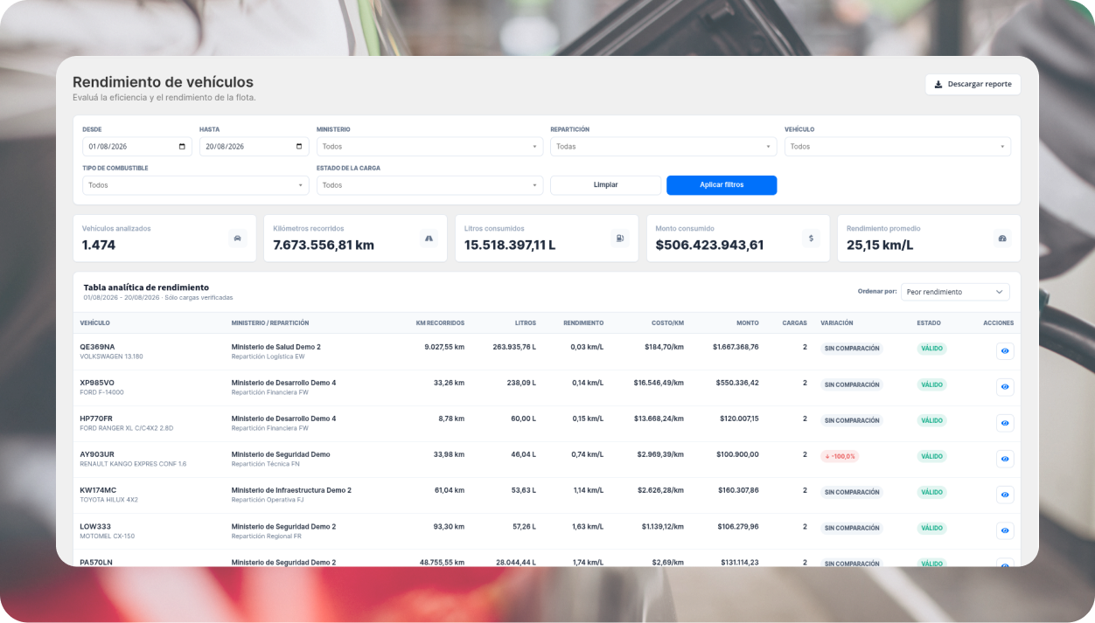1095x623 pixels.
Task: Click the Descargar reporte button
Action: [x=973, y=84]
